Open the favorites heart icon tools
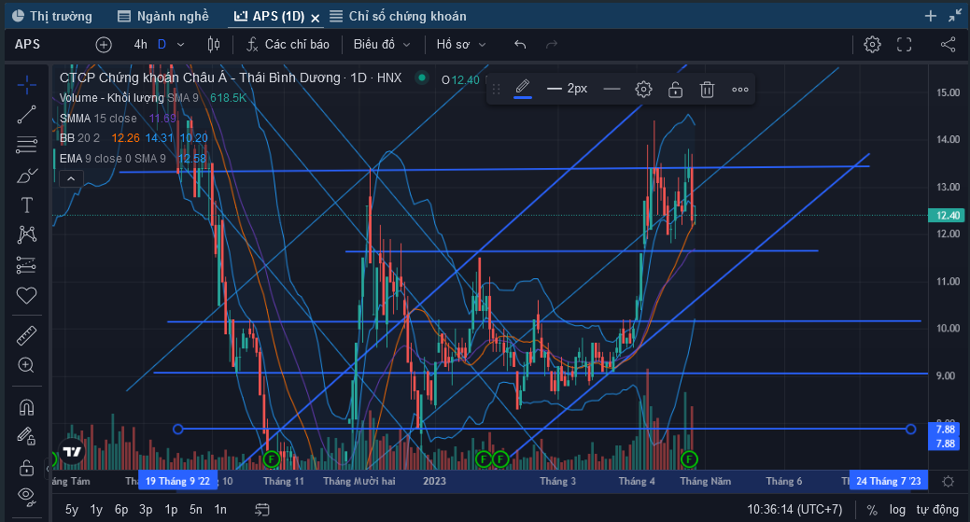This screenshot has width=970, height=522. click(26, 296)
